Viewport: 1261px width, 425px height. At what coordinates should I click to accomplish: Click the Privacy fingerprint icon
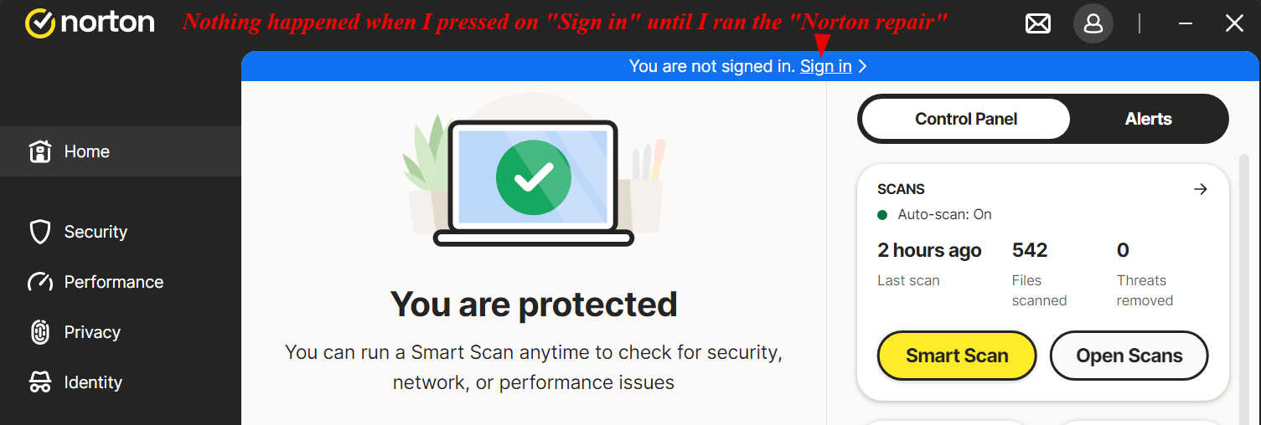[x=39, y=332]
